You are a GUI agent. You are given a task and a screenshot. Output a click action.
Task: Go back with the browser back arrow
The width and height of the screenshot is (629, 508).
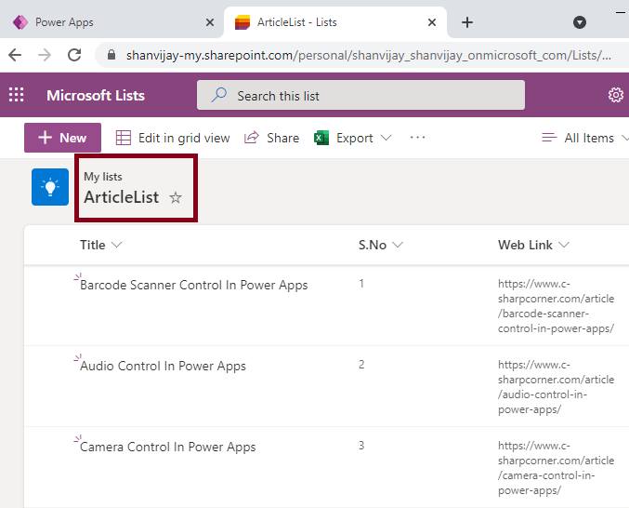coord(15,55)
